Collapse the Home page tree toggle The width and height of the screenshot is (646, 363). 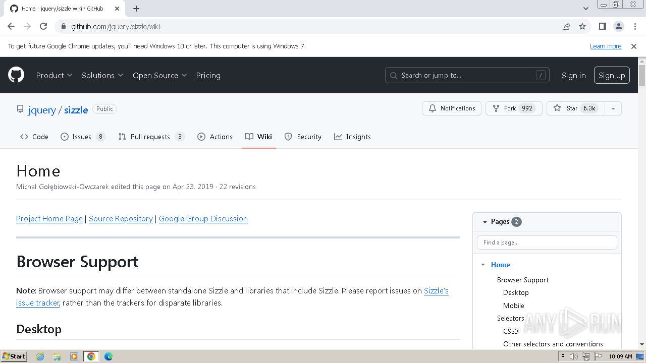pos(483,265)
